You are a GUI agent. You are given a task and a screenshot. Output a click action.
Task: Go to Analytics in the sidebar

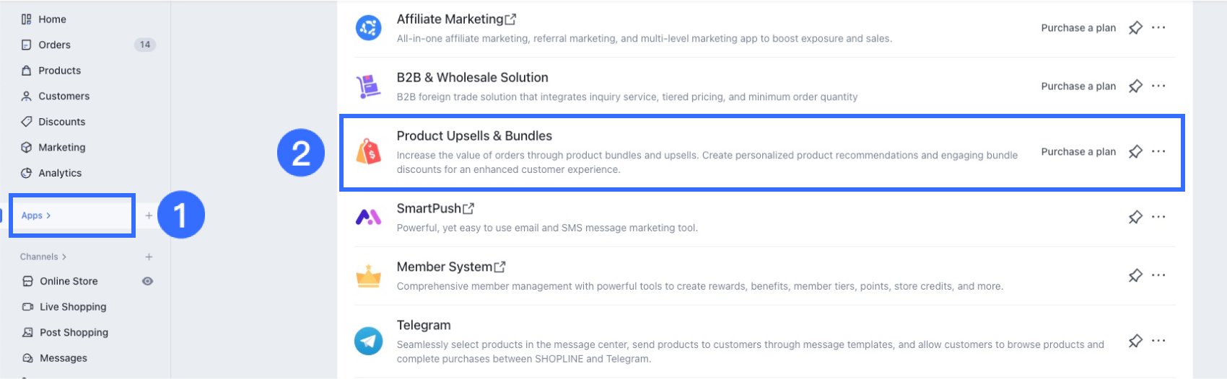click(59, 173)
